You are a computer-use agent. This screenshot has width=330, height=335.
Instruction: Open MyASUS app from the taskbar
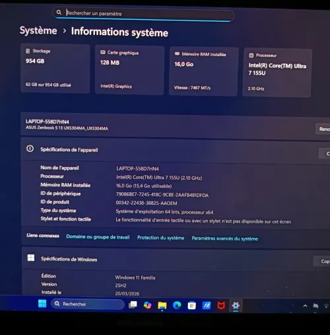(207, 305)
